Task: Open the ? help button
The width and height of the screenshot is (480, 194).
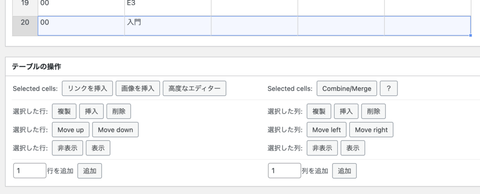Action: pyautogui.click(x=389, y=89)
